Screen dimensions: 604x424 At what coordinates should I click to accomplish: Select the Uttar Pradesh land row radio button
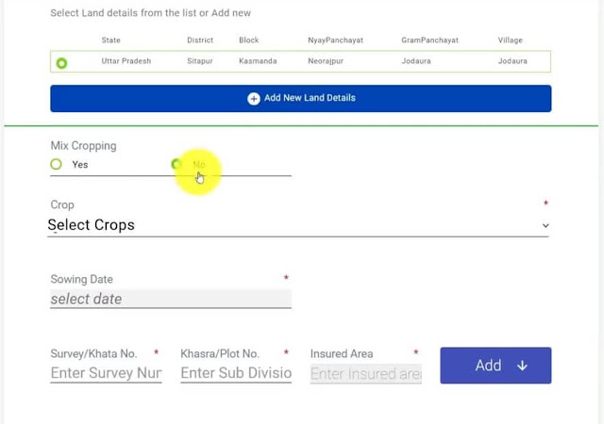[x=61, y=63]
